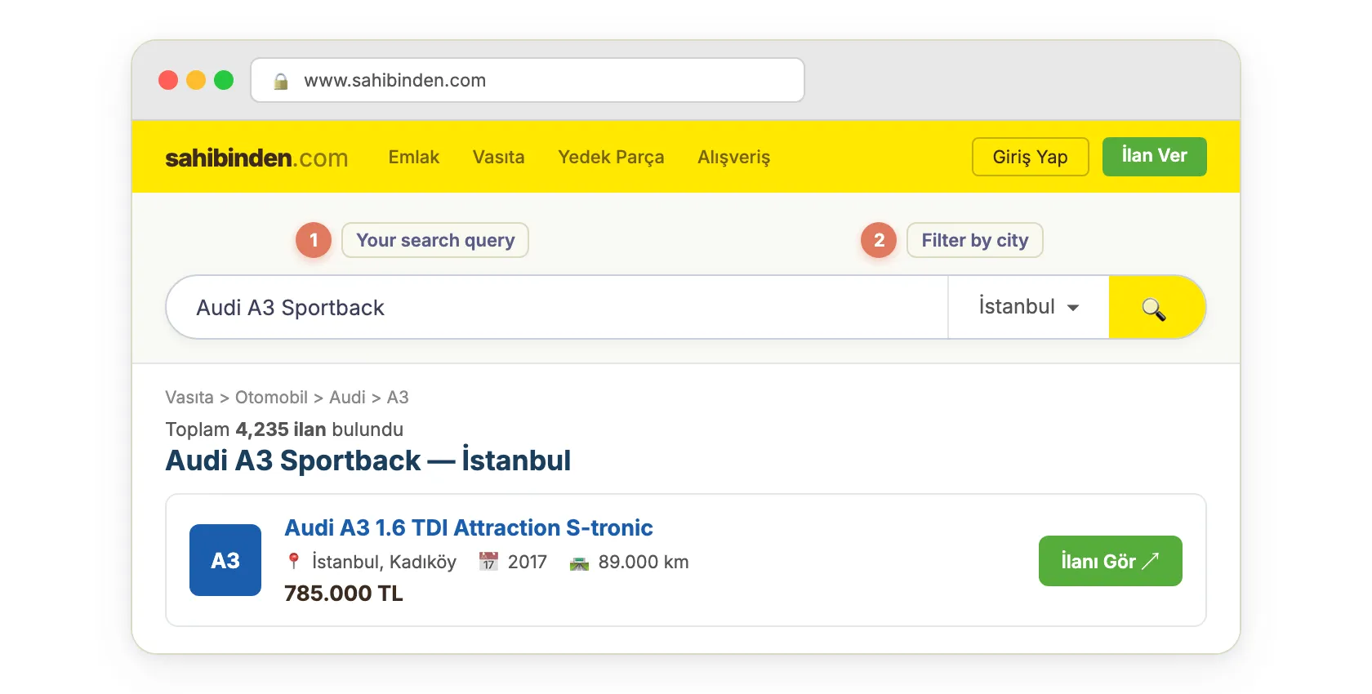Click the İlan Ver button
This screenshot has height=694, width=1372.
coord(1155,157)
